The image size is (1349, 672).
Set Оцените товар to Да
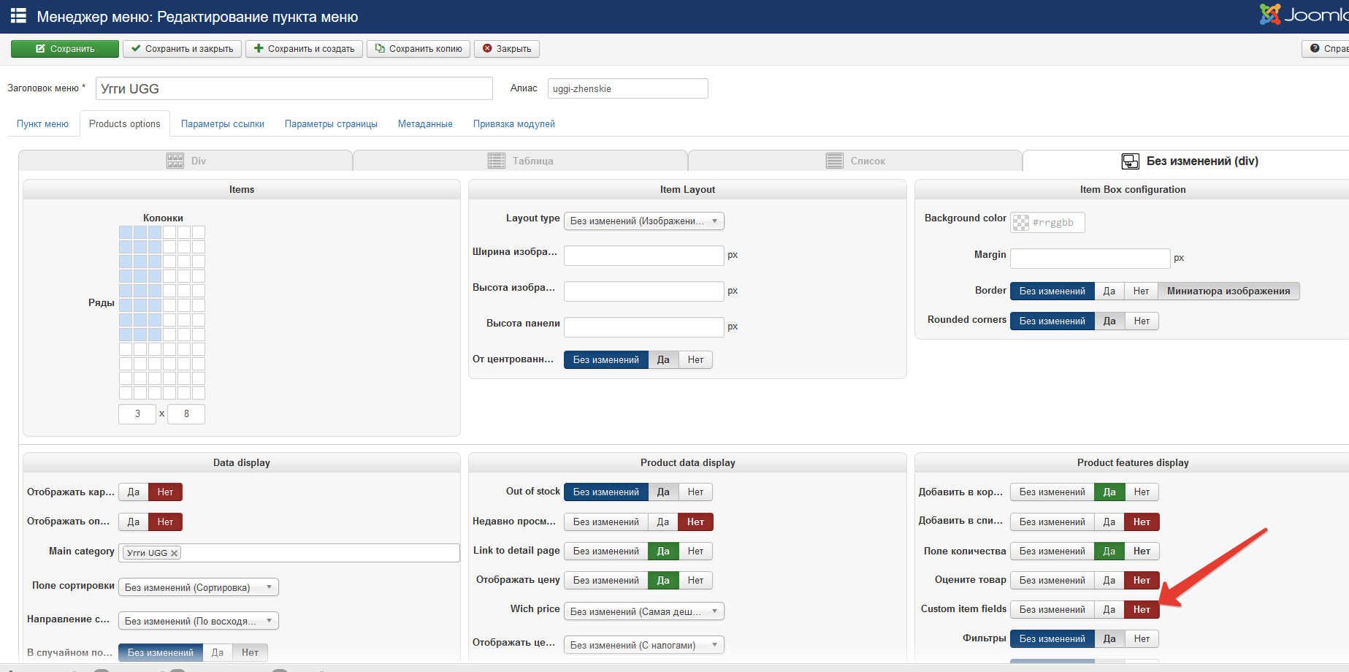[1109, 581]
